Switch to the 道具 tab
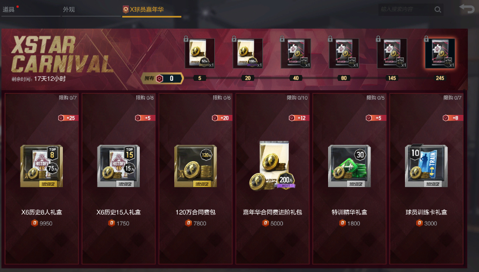Screen dimensions: 479x272 coord(9,9)
